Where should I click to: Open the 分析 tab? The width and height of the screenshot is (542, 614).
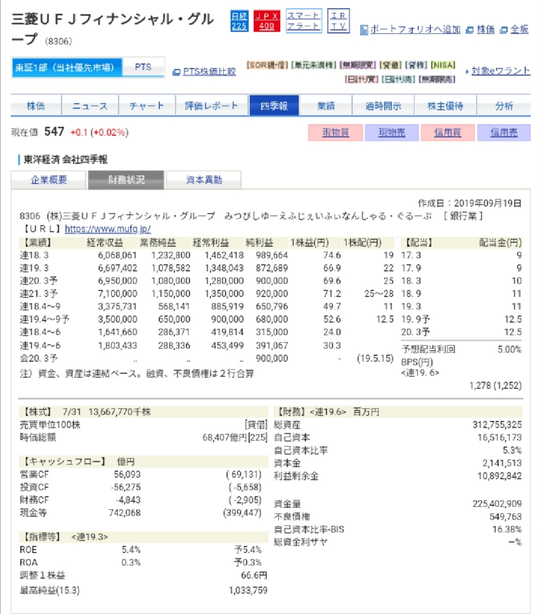tap(504, 106)
